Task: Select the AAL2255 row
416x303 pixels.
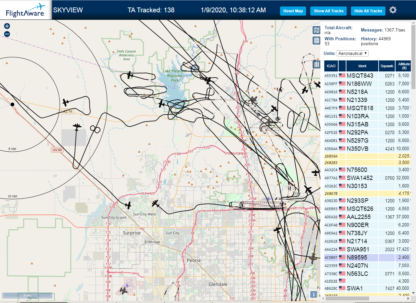Action: coord(368,217)
